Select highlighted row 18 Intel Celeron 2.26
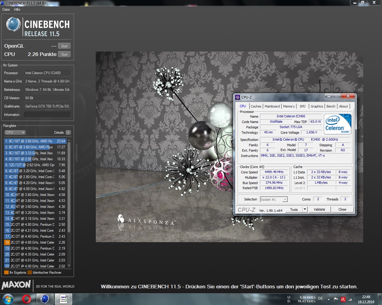The height and width of the screenshot is (305, 382). coord(35,242)
